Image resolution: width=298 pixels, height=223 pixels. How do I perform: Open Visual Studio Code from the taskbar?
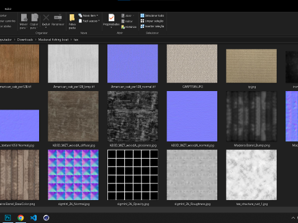pos(34,217)
